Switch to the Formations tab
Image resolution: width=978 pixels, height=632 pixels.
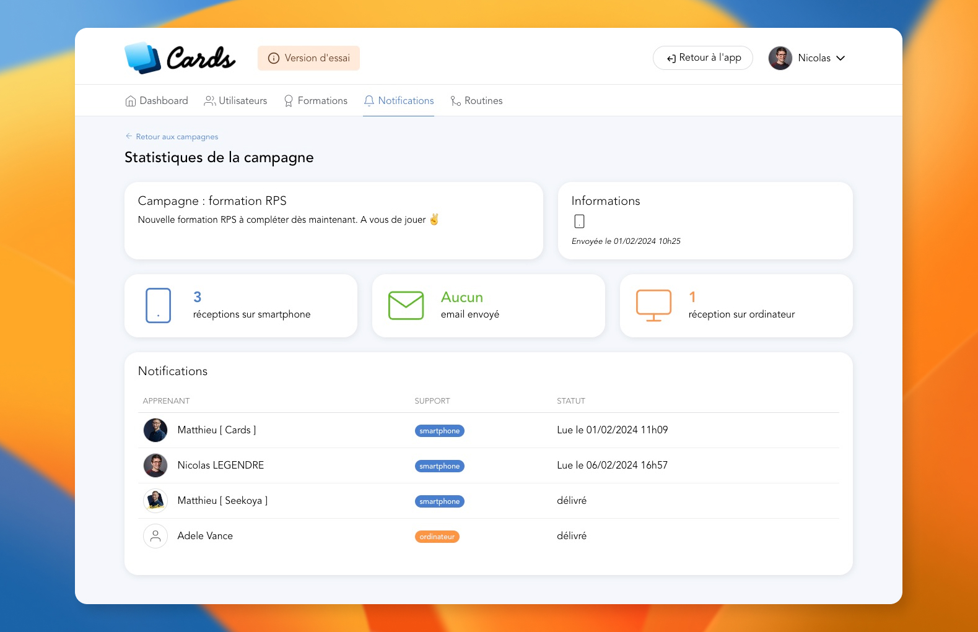tap(316, 101)
